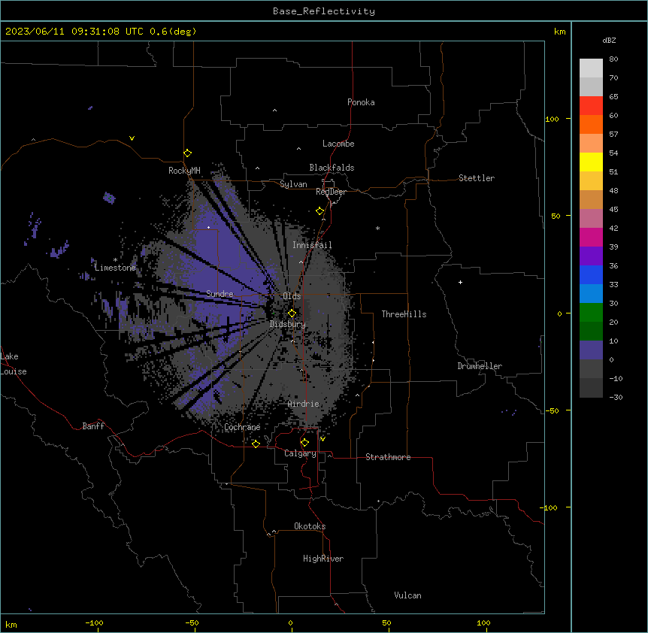
Task: Click the -30 value in the dBZ legend
Action: (616, 398)
